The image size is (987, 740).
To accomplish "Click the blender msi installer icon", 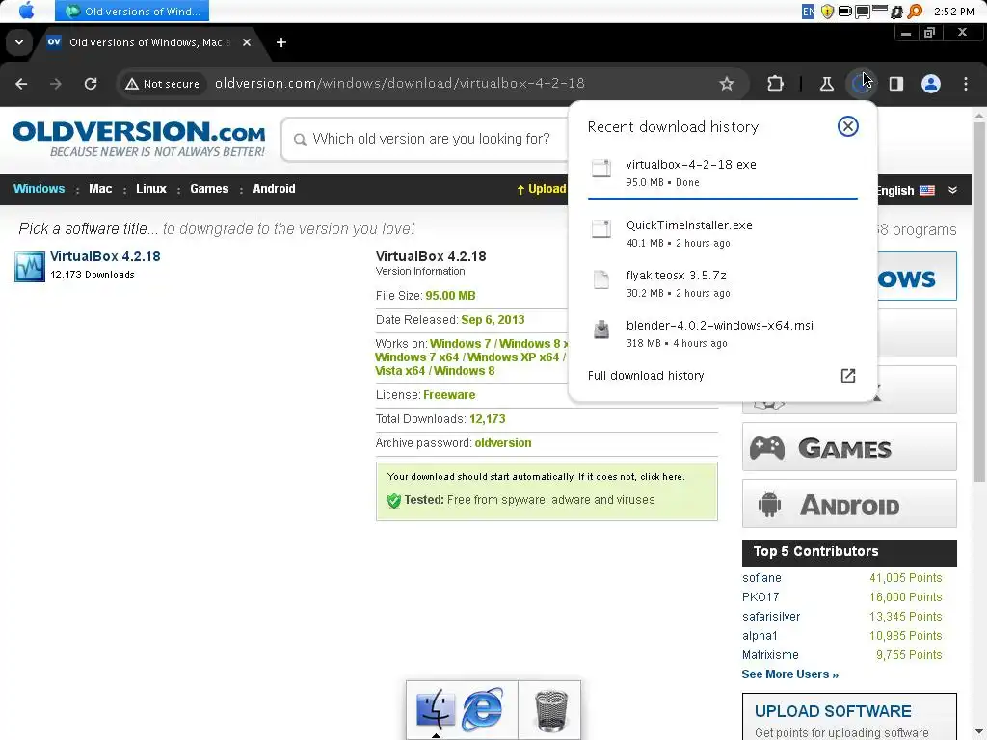I will point(601,330).
